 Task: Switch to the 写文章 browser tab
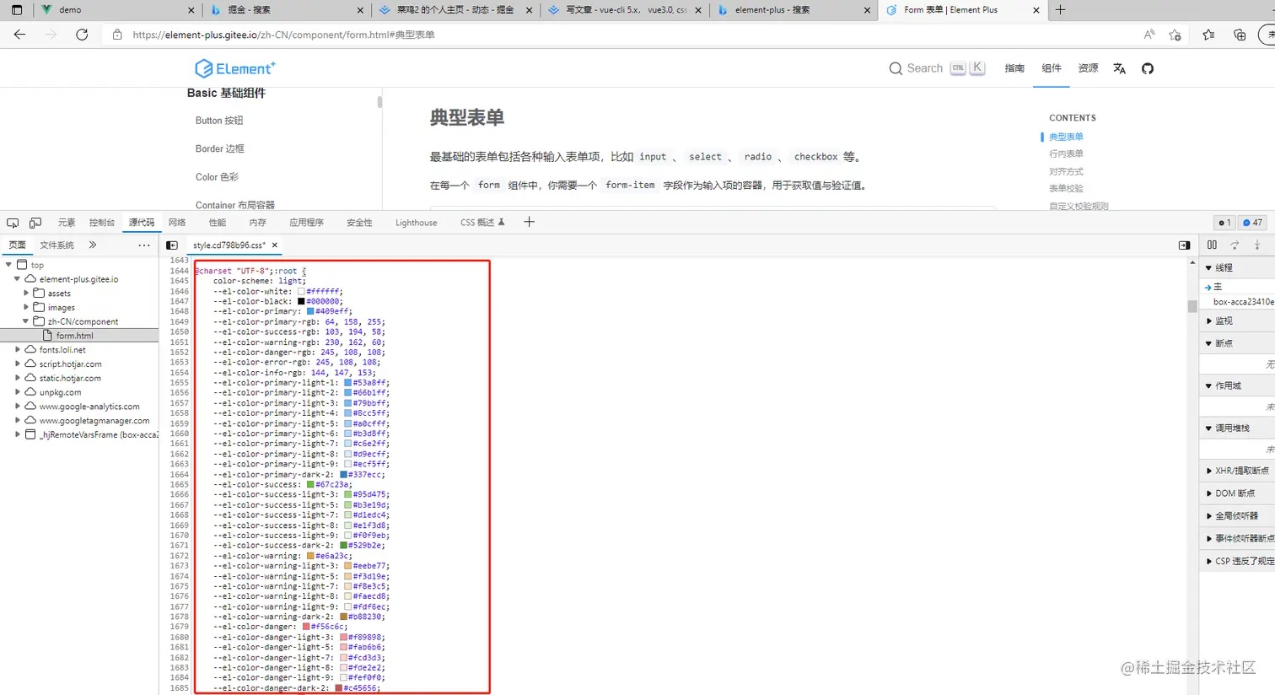[627, 10]
